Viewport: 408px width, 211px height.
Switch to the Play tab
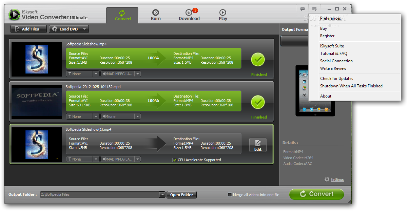tap(223, 15)
